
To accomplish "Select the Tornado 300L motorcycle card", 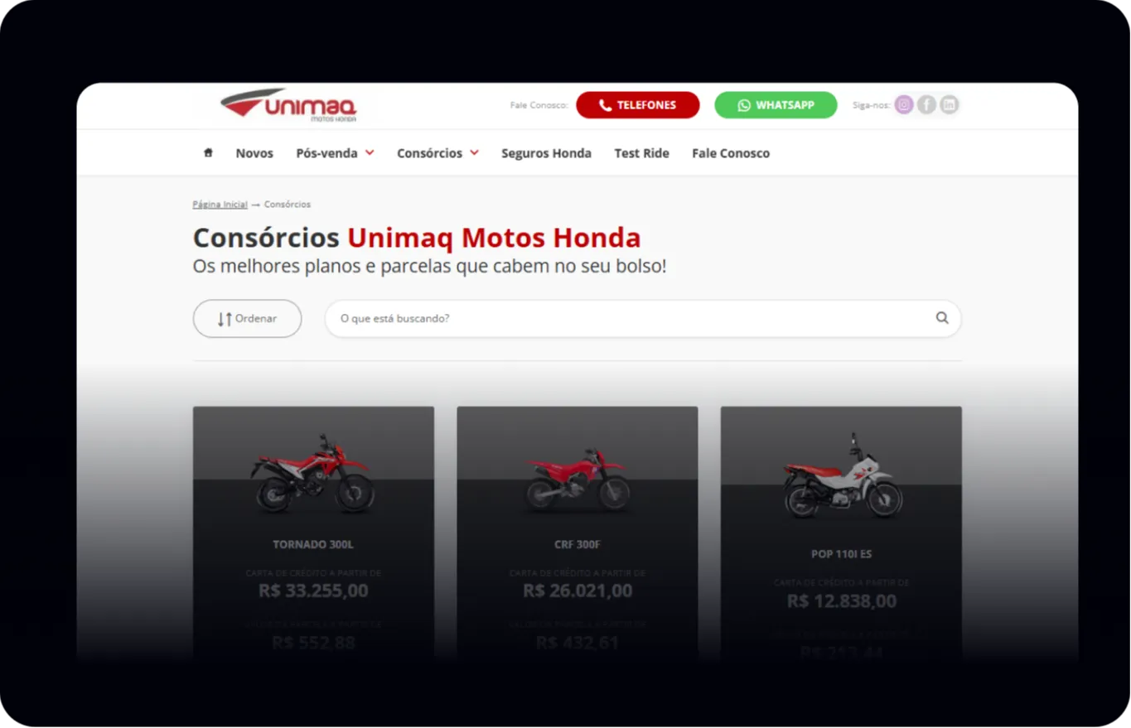I will 313,530.
